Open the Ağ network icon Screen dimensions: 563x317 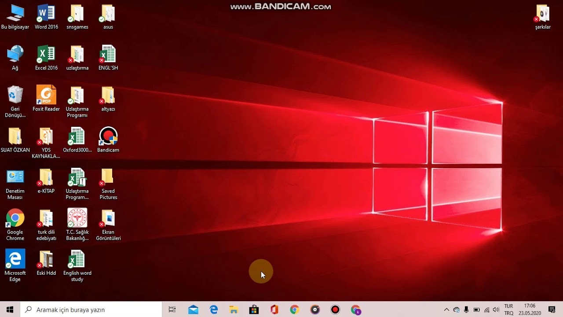tap(15, 58)
